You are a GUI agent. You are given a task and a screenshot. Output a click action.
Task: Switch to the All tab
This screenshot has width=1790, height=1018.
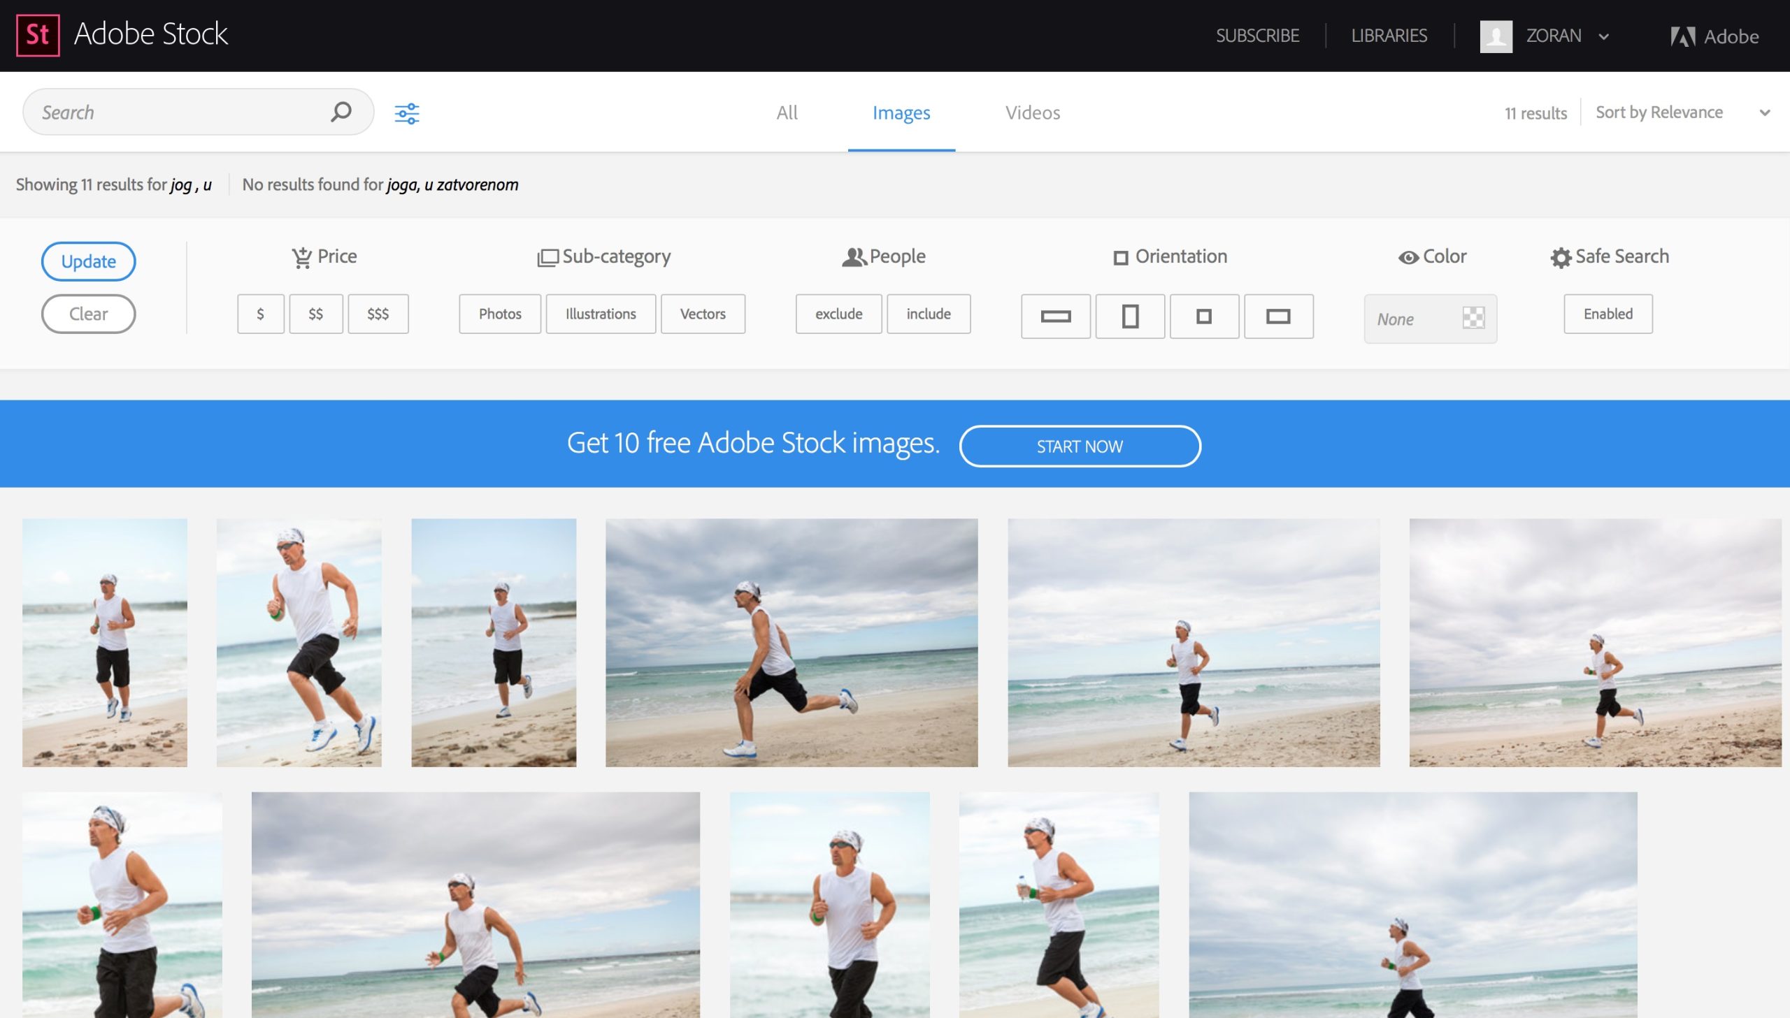(786, 112)
